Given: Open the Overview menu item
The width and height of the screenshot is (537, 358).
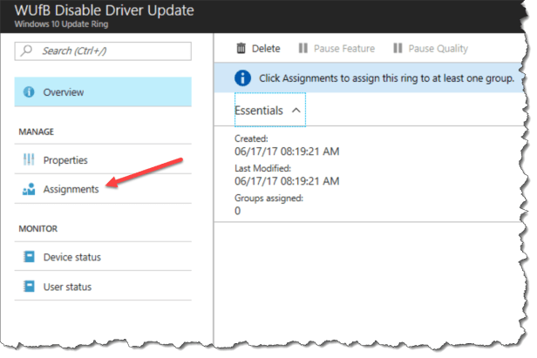Looking at the screenshot, I should [x=103, y=91].
